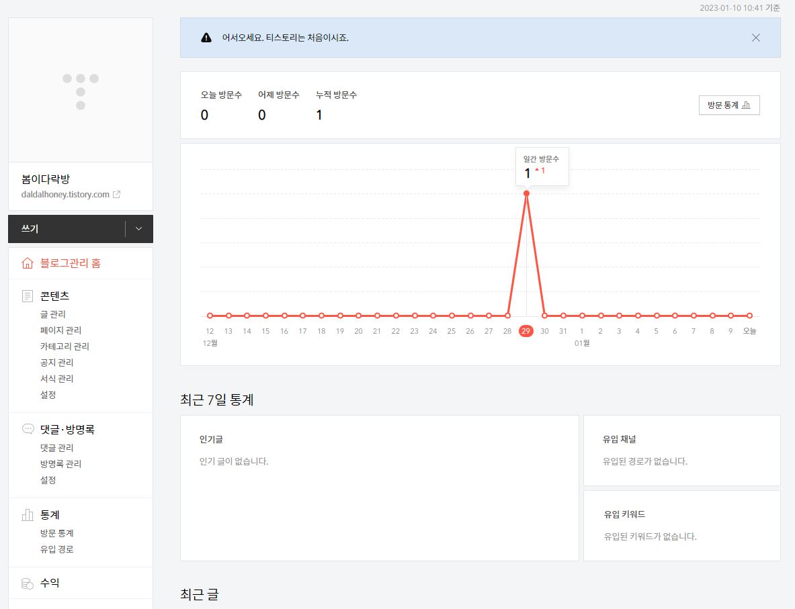Screen dimensions: 795x609
Task: Click the 어제 방문수 label
Action: pos(279,95)
